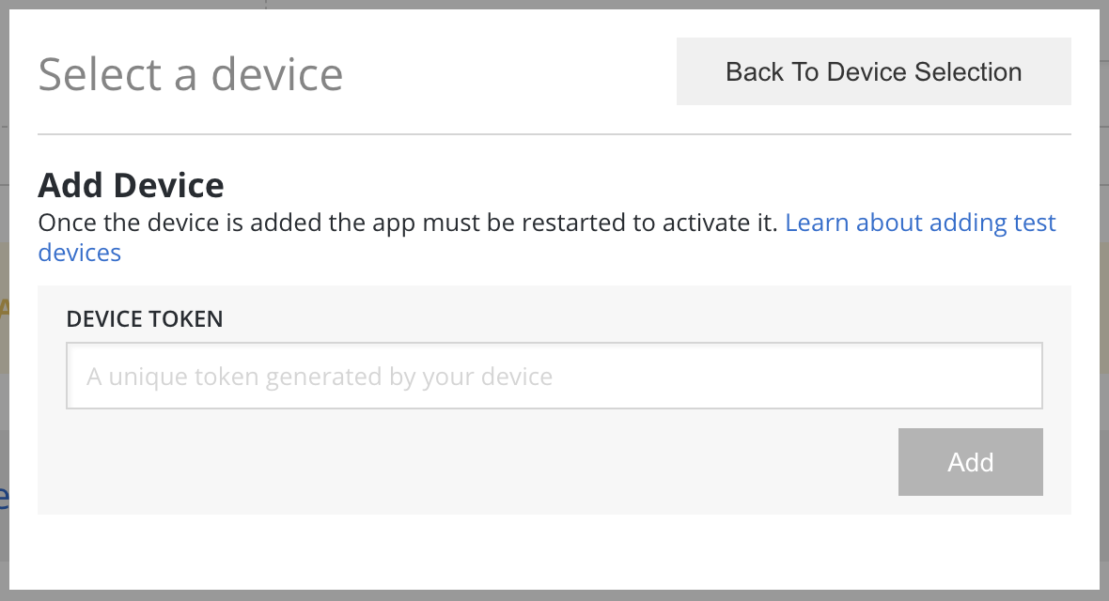Click the horizontal divider under the dialog title
The width and height of the screenshot is (1109, 601).
pos(554,133)
